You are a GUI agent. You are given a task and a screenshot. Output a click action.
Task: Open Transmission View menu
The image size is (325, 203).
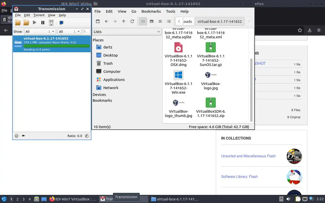52,15
